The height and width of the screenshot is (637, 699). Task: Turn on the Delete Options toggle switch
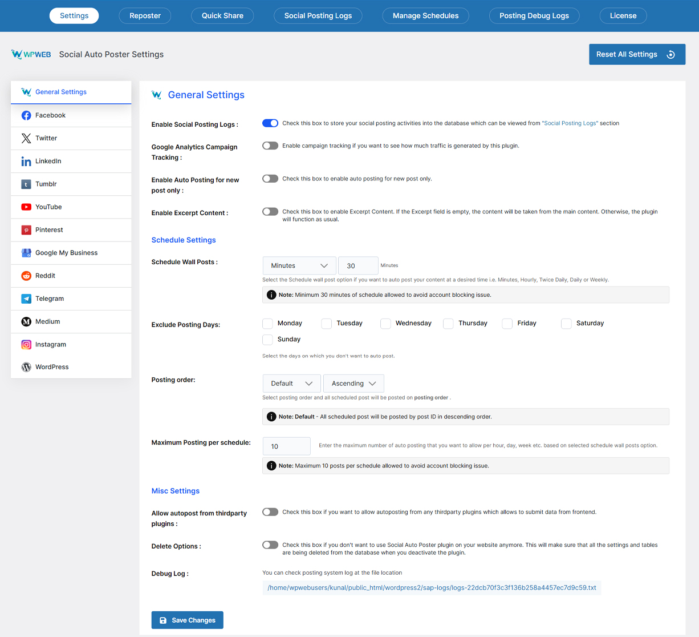(270, 545)
